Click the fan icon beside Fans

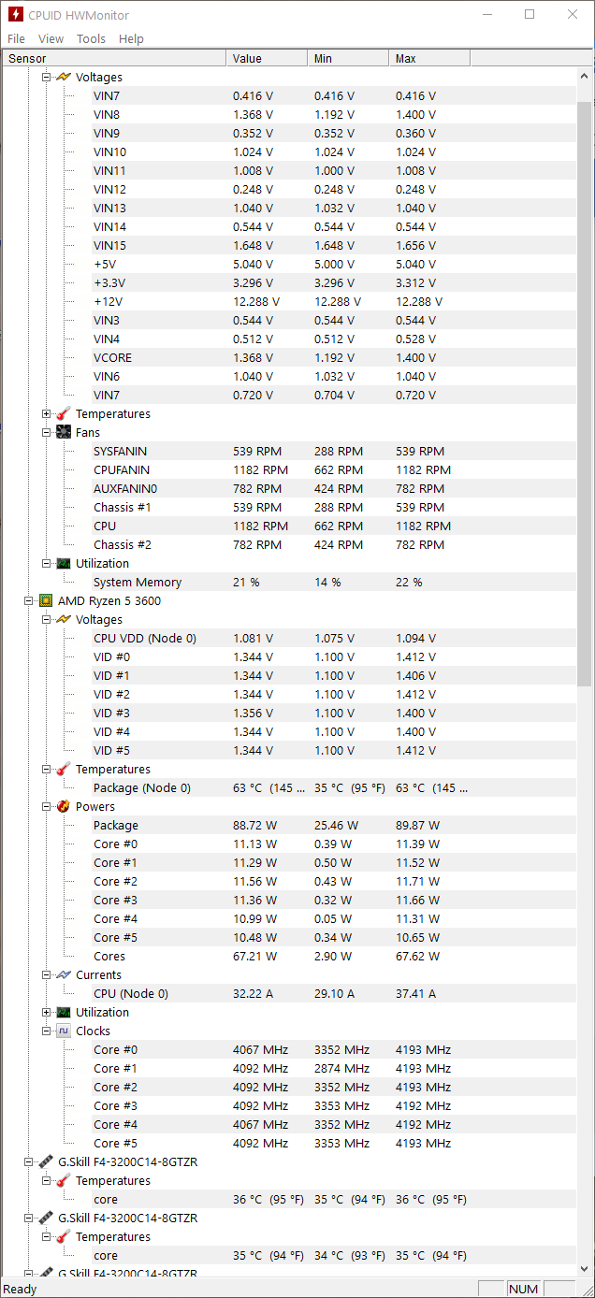pyautogui.click(x=63, y=432)
